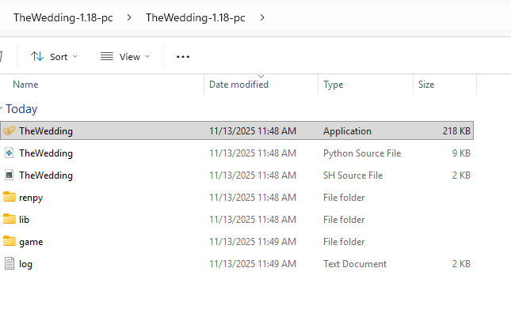Open the See more ellipsis menu
Image resolution: width=511 pixels, height=332 pixels.
[183, 57]
